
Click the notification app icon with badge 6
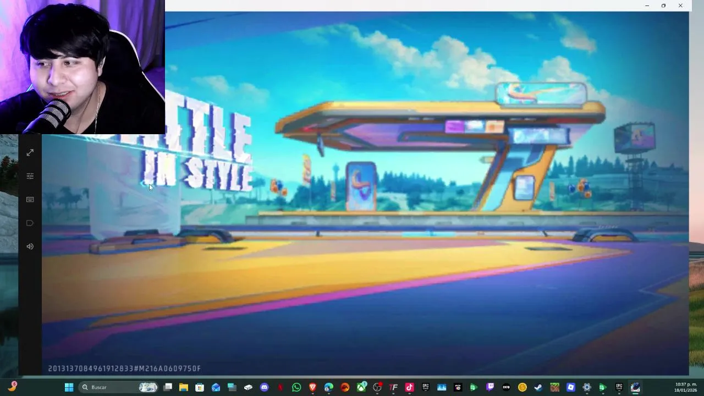12,387
